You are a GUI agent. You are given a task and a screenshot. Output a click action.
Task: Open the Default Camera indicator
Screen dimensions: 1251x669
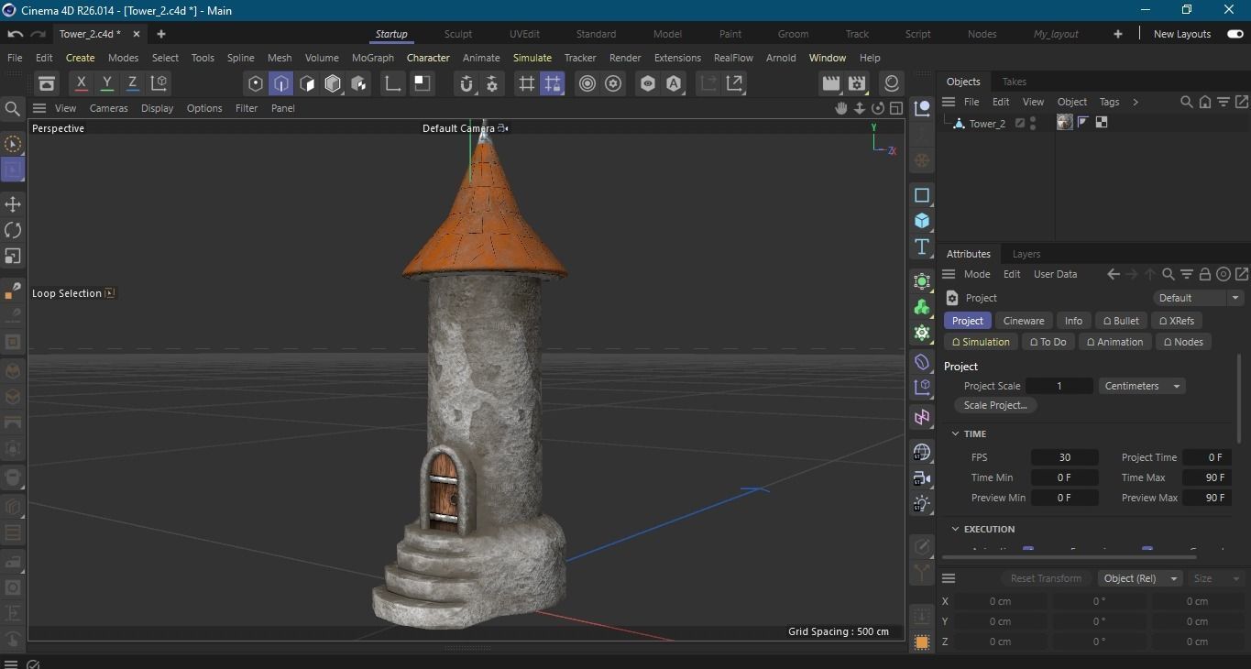tap(465, 128)
